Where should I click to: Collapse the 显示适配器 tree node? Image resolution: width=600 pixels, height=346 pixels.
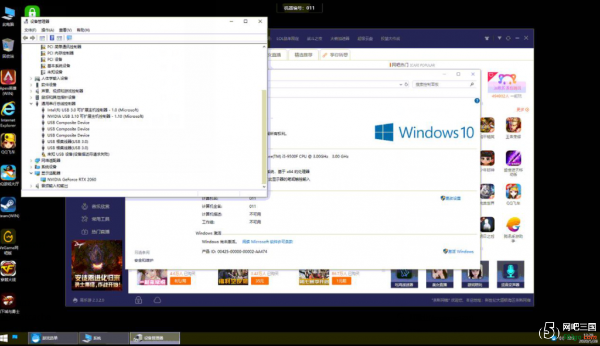pyautogui.click(x=31, y=173)
